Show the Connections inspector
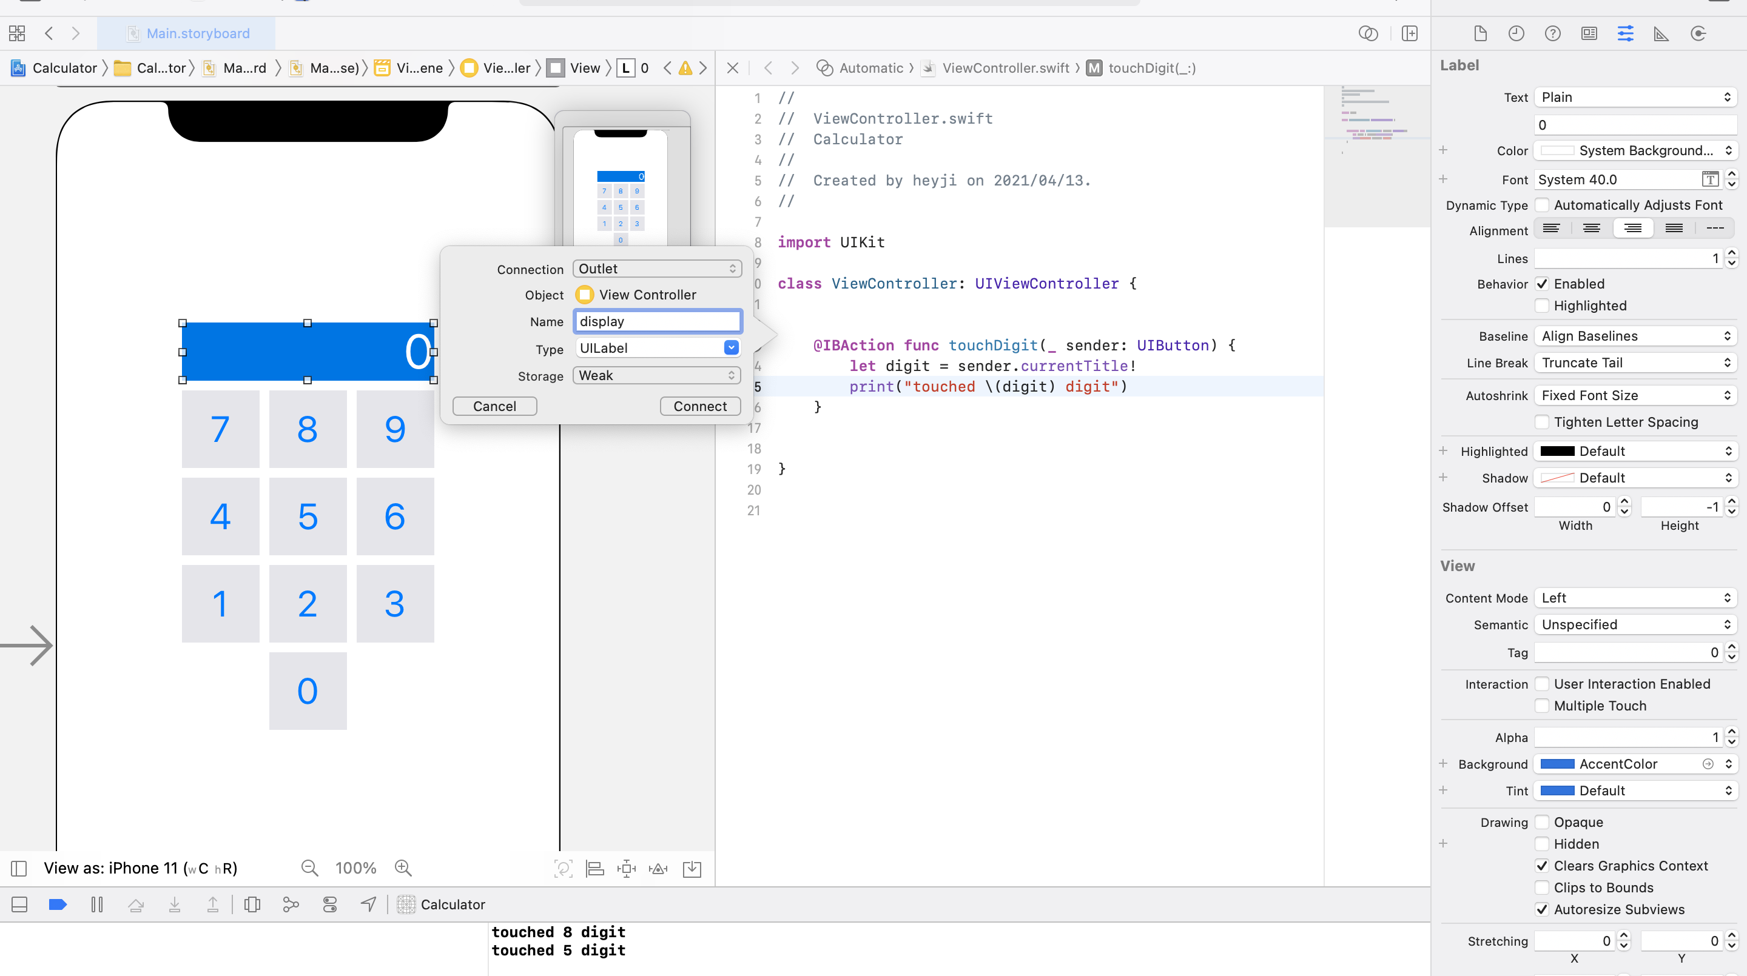The image size is (1747, 976). coord(1697,34)
